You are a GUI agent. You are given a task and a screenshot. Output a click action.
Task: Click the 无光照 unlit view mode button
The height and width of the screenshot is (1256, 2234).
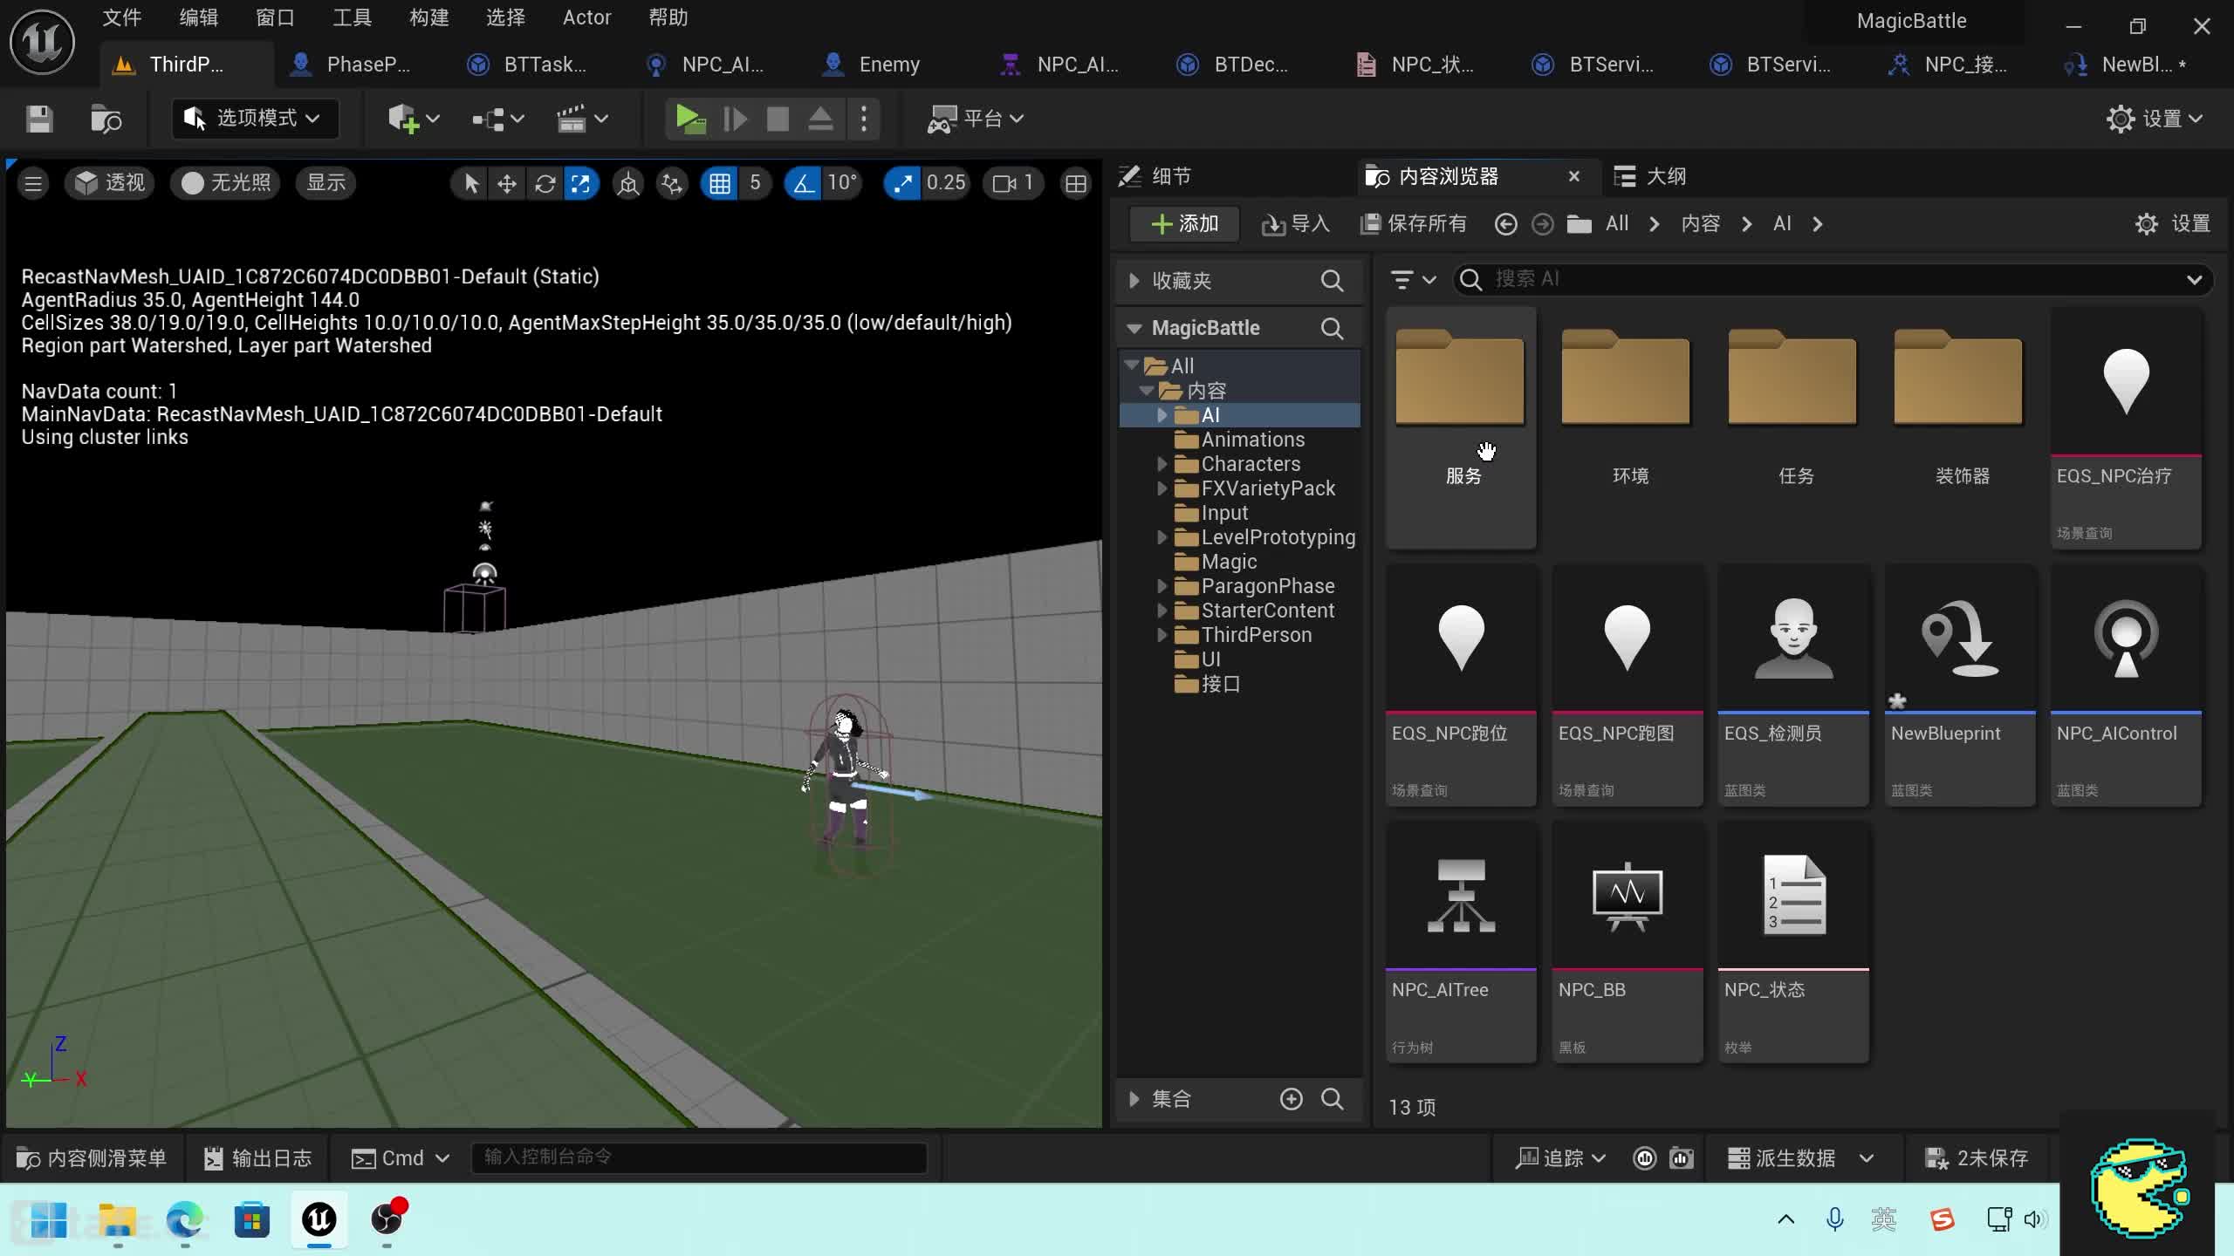coord(225,182)
